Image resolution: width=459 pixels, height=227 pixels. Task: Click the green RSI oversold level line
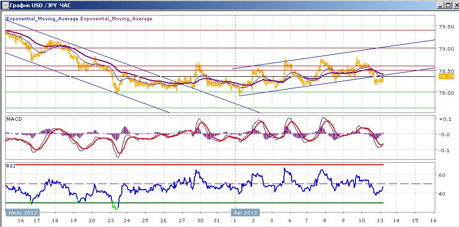click(x=194, y=203)
